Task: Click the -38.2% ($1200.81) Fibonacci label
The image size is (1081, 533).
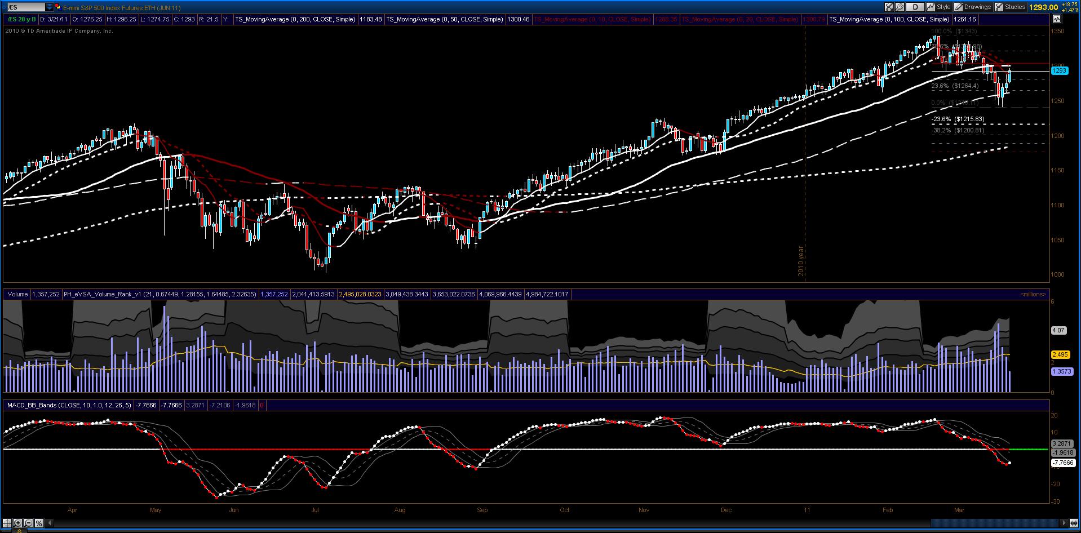Action: 958,130
